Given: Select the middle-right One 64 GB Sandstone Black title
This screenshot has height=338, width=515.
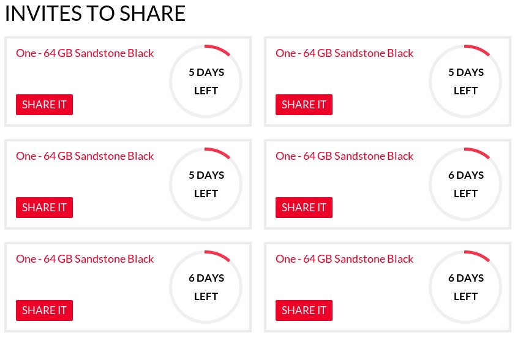Looking at the screenshot, I should click(344, 156).
